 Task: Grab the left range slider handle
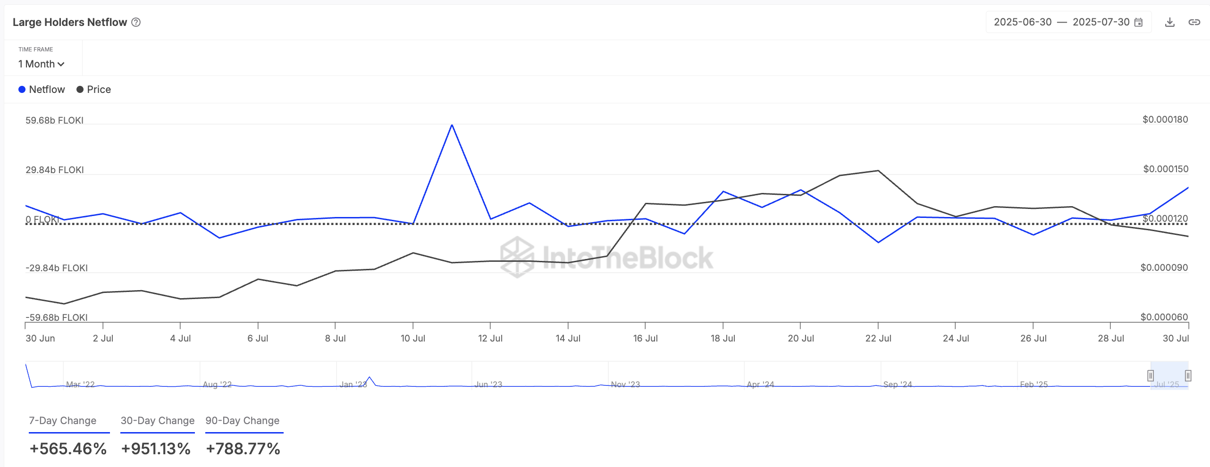tap(1151, 375)
